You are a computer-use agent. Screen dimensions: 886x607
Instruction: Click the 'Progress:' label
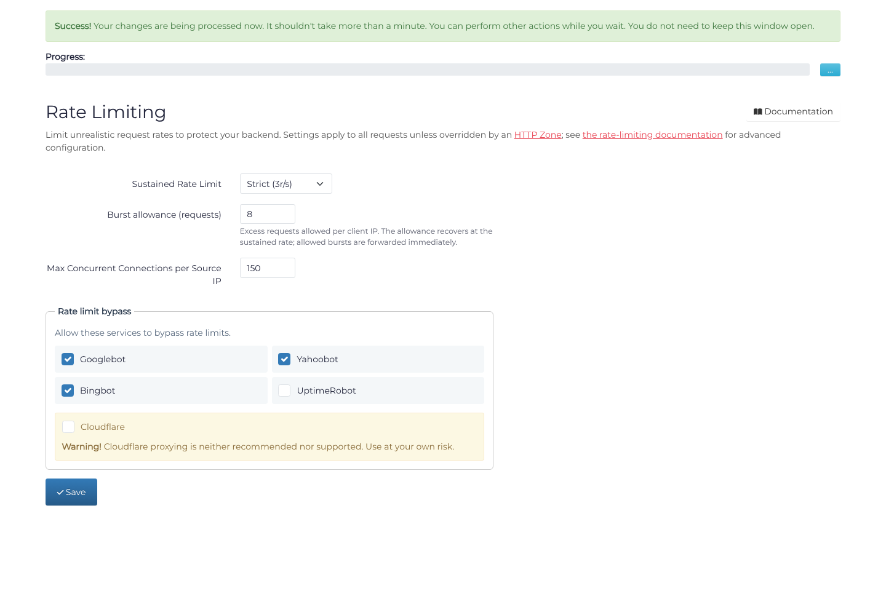65,57
